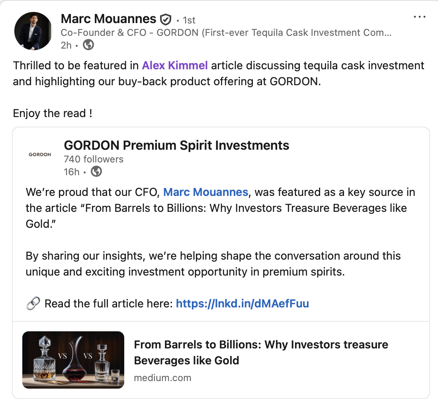Click the 1st connection degree label
This screenshot has width=438, height=399.
point(189,20)
